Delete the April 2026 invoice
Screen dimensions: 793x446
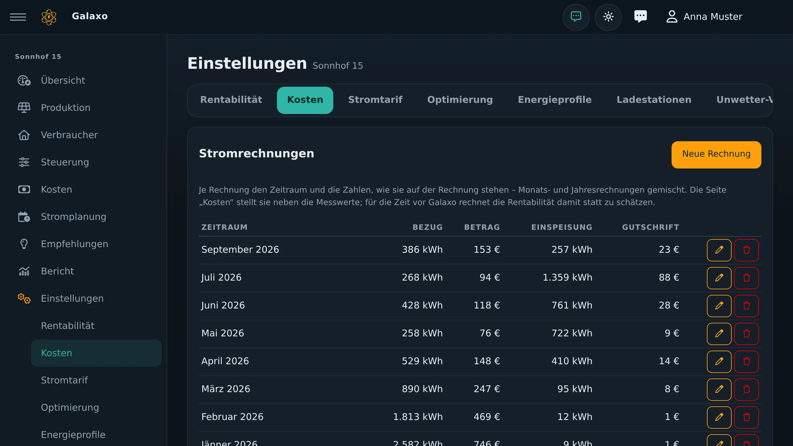coord(746,361)
